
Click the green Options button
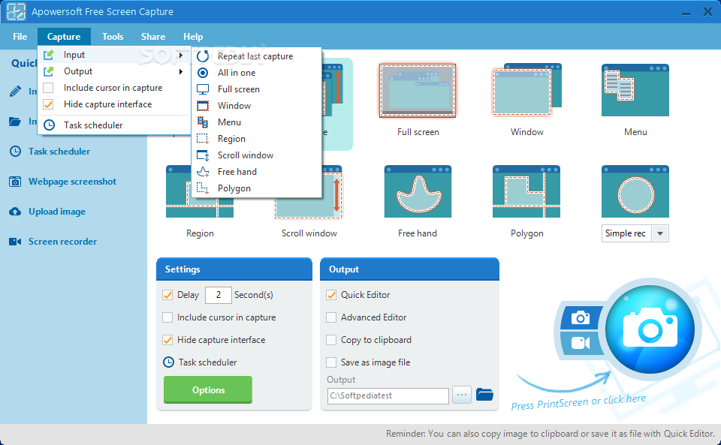tap(208, 390)
